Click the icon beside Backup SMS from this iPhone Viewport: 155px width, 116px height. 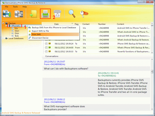pos(29,27)
